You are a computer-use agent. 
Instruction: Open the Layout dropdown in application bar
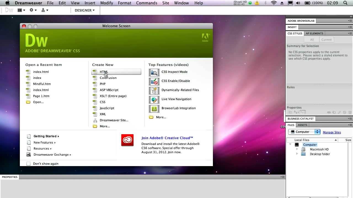(x=21, y=10)
